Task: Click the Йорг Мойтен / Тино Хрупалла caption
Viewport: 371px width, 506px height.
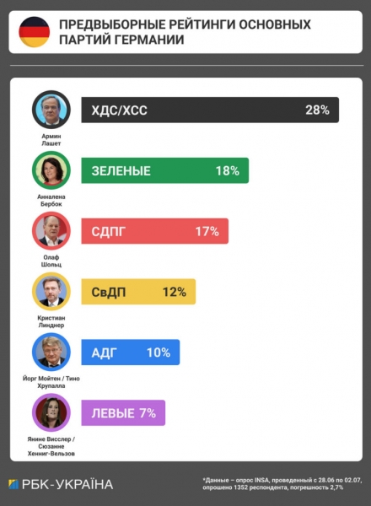Action: point(51,382)
